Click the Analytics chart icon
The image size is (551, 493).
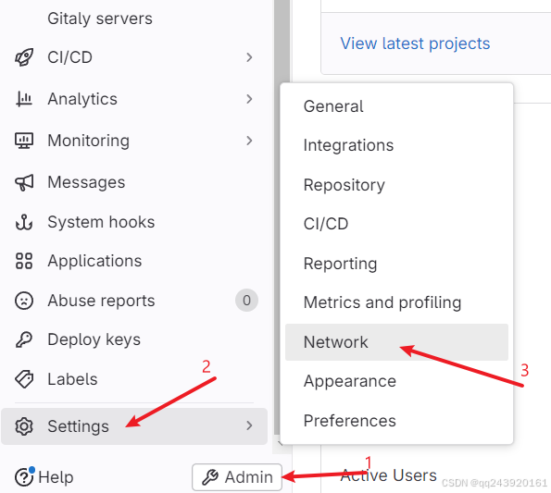click(24, 99)
